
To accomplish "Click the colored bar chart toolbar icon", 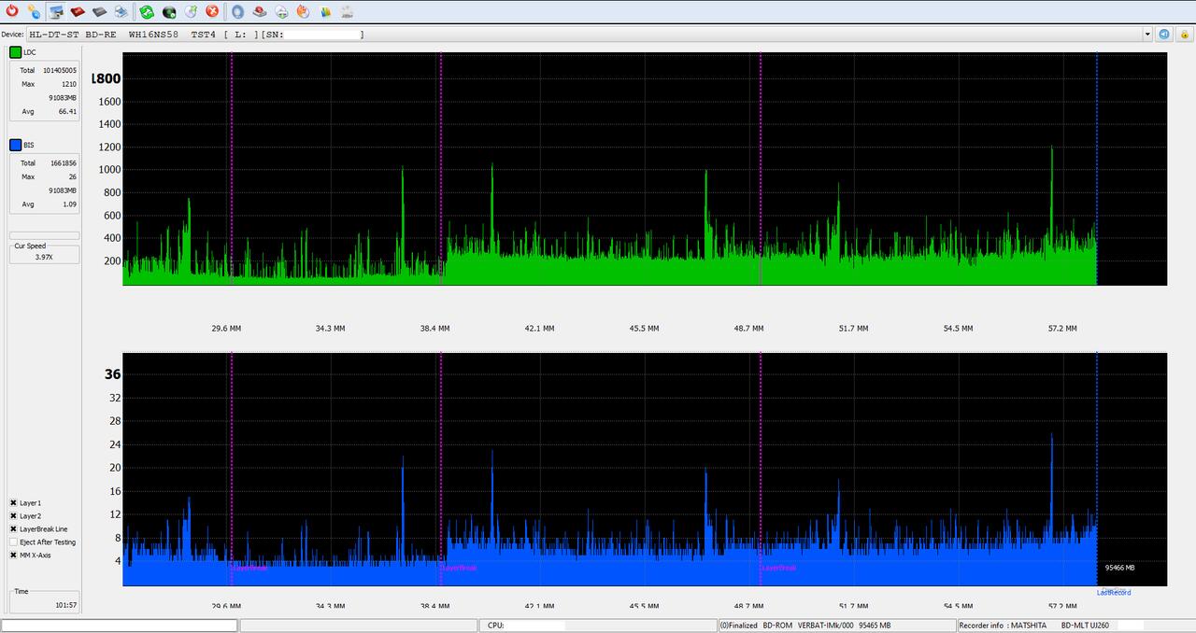I will [x=325, y=11].
